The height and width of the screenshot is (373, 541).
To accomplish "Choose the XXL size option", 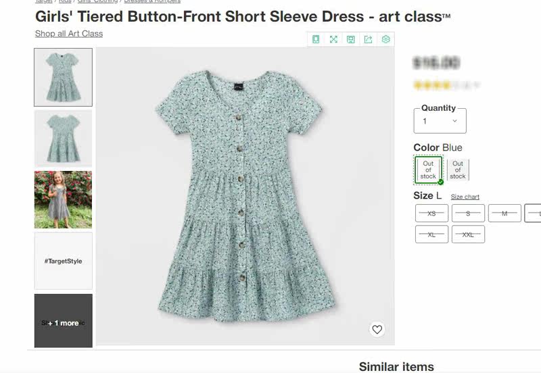I will tap(468, 234).
